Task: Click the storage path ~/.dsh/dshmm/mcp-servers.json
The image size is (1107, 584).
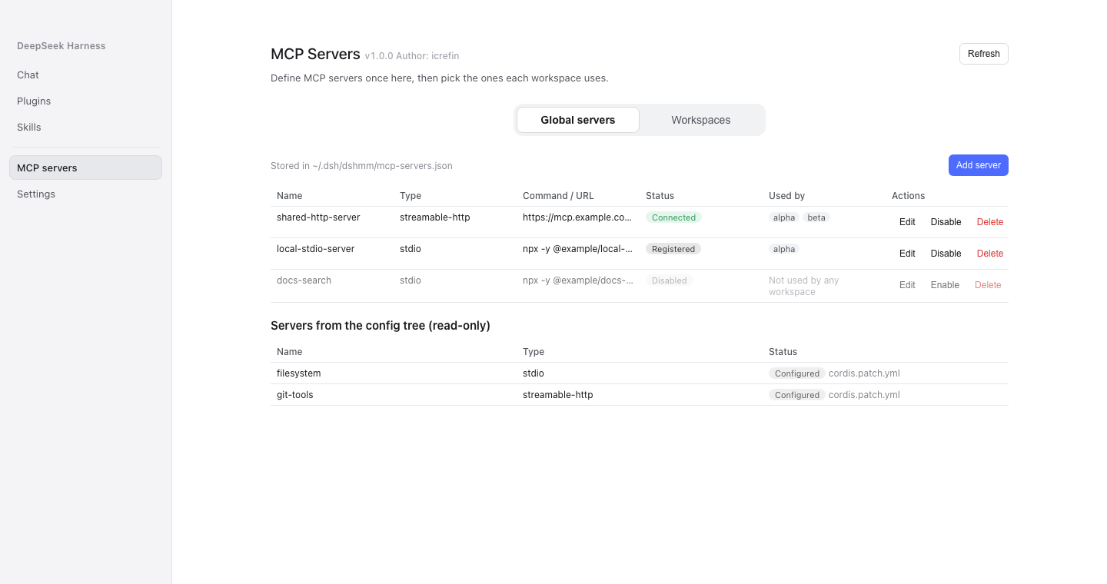Action: [x=383, y=166]
